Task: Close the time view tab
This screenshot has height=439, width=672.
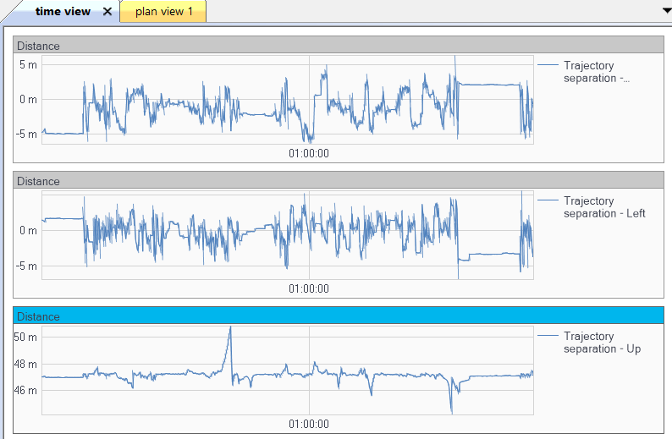Action: coord(107,12)
